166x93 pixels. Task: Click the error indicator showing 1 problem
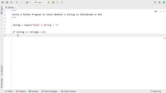tap(156, 11)
